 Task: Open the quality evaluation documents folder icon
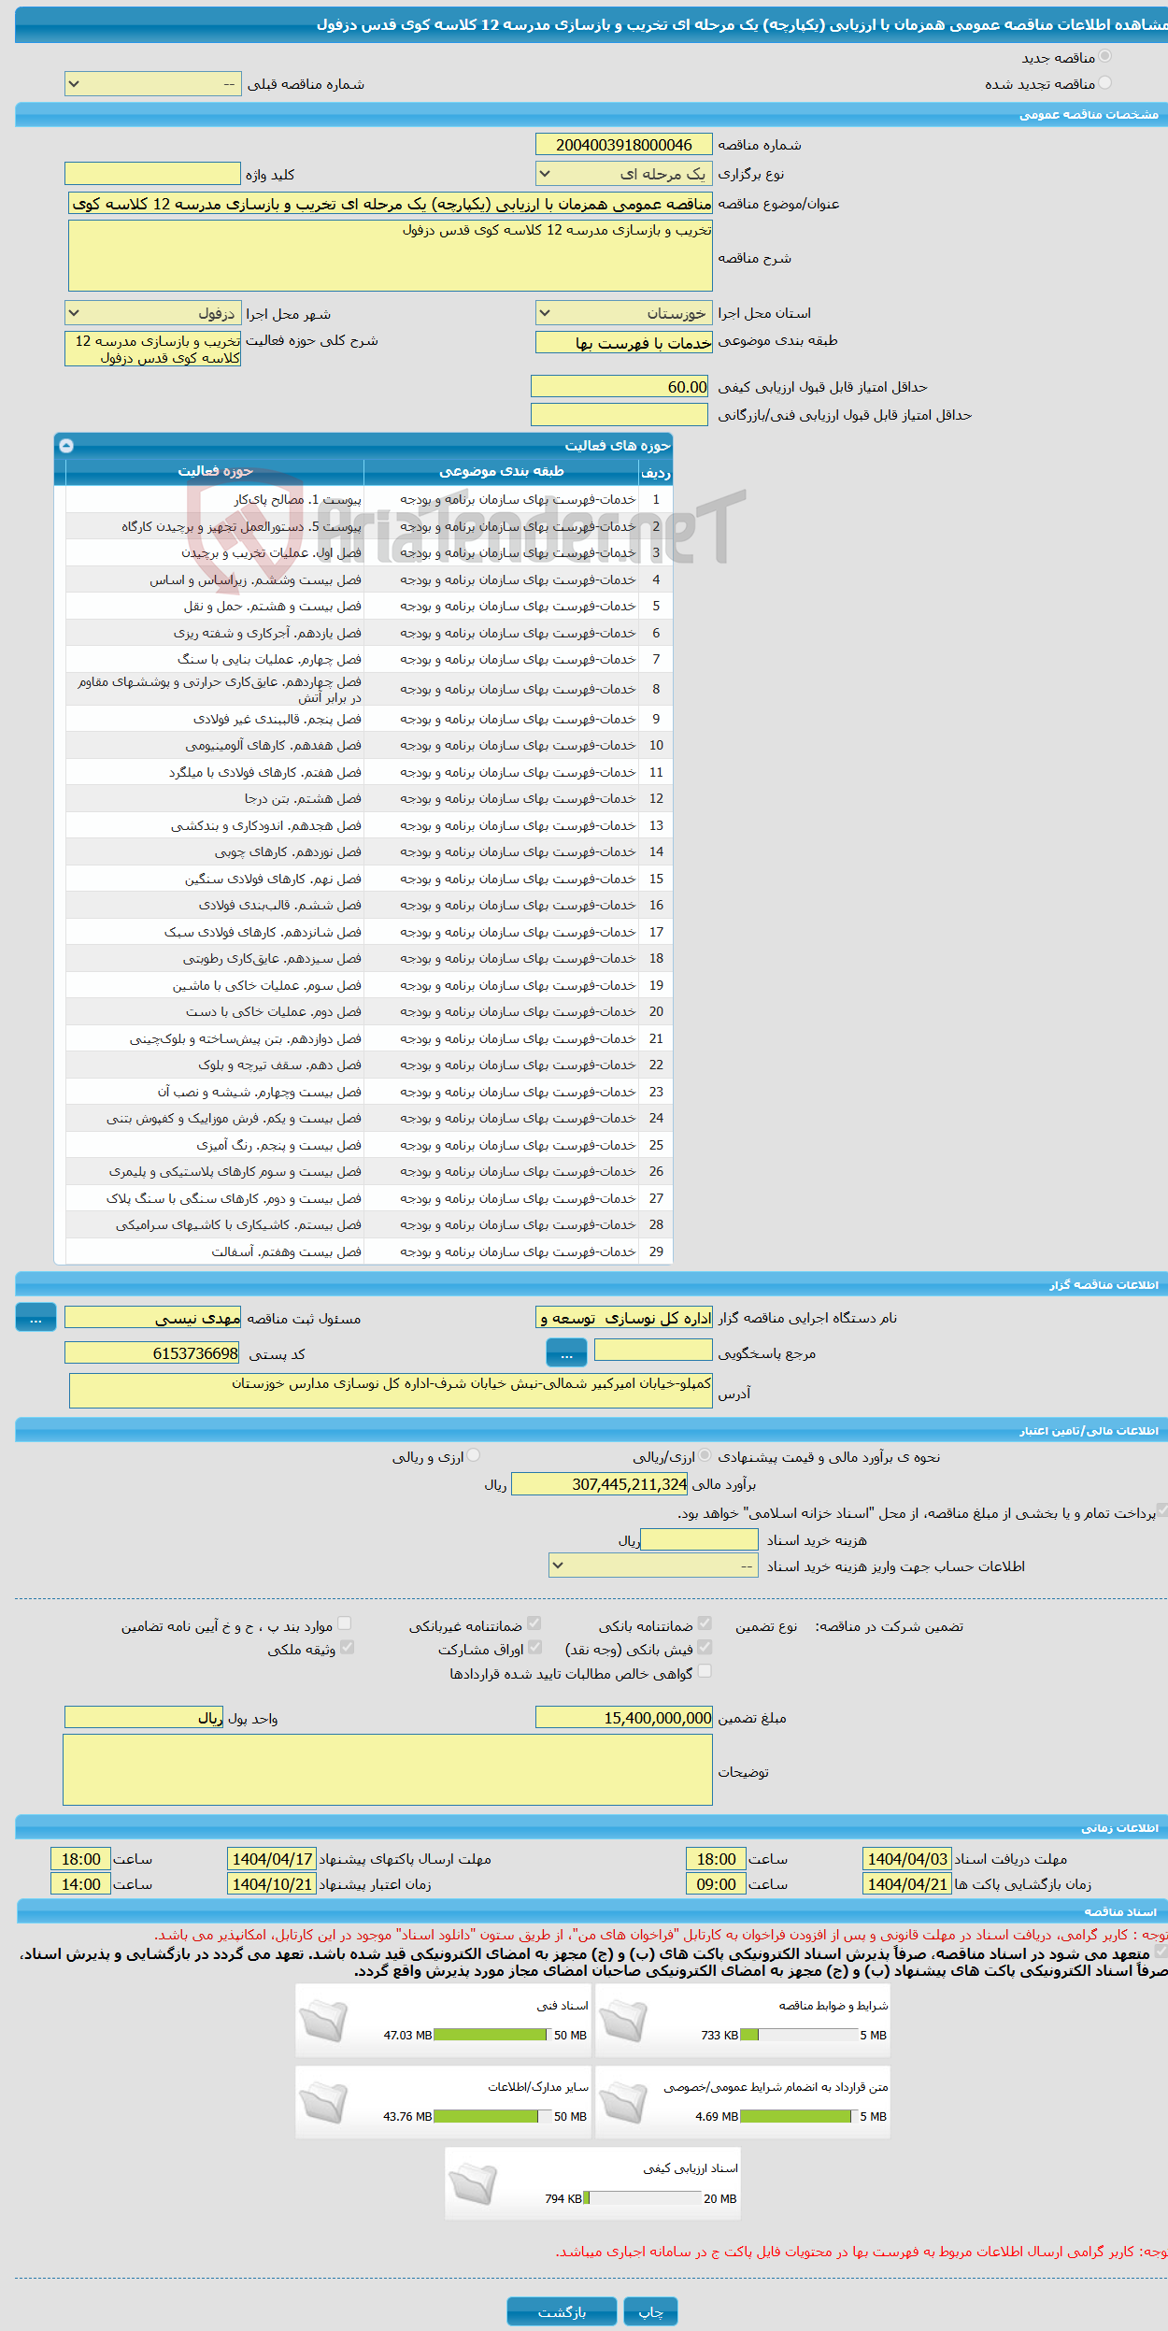[473, 2184]
